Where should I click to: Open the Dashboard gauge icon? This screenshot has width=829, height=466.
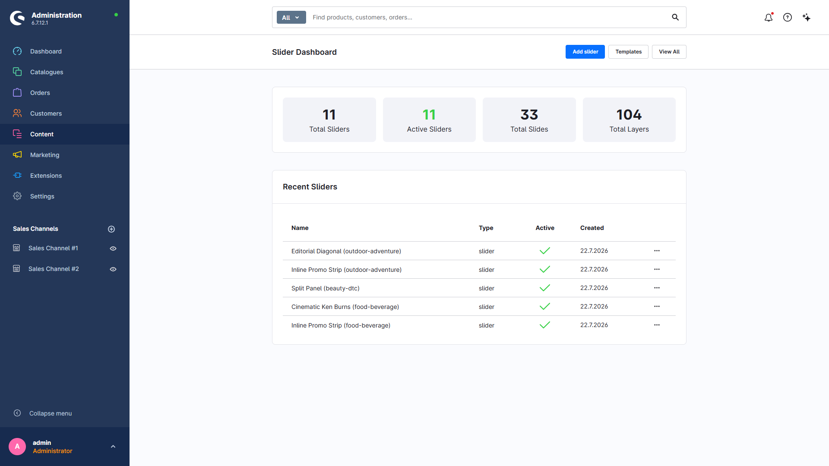pyautogui.click(x=17, y=51)
